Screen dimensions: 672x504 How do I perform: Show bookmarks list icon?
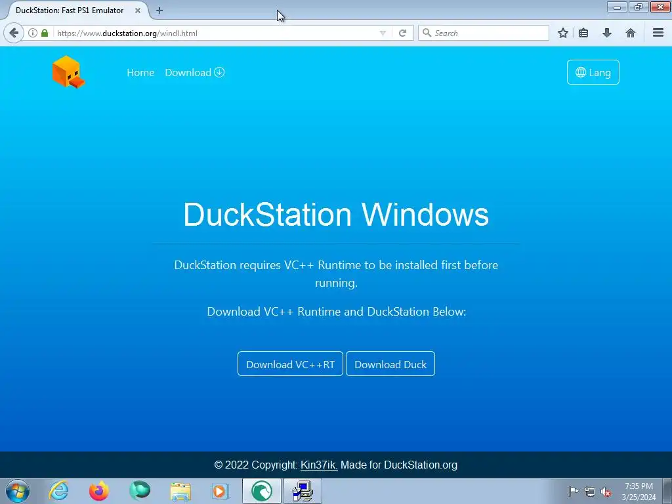(583, 33)
